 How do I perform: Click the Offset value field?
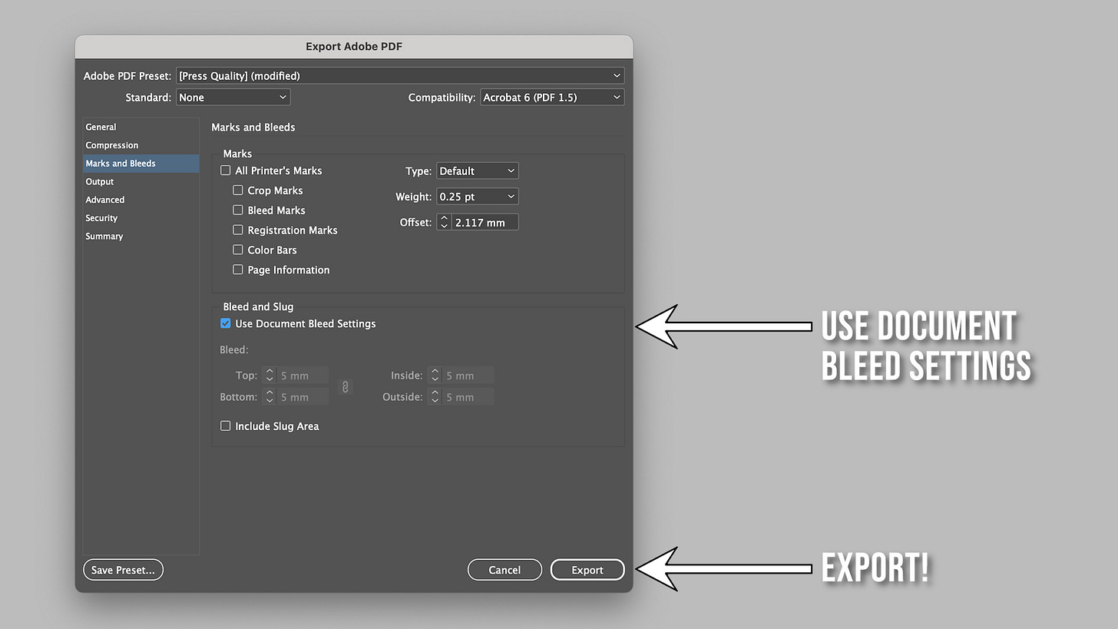485,222
